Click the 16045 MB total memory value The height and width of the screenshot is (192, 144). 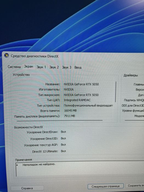click(70, 111)
